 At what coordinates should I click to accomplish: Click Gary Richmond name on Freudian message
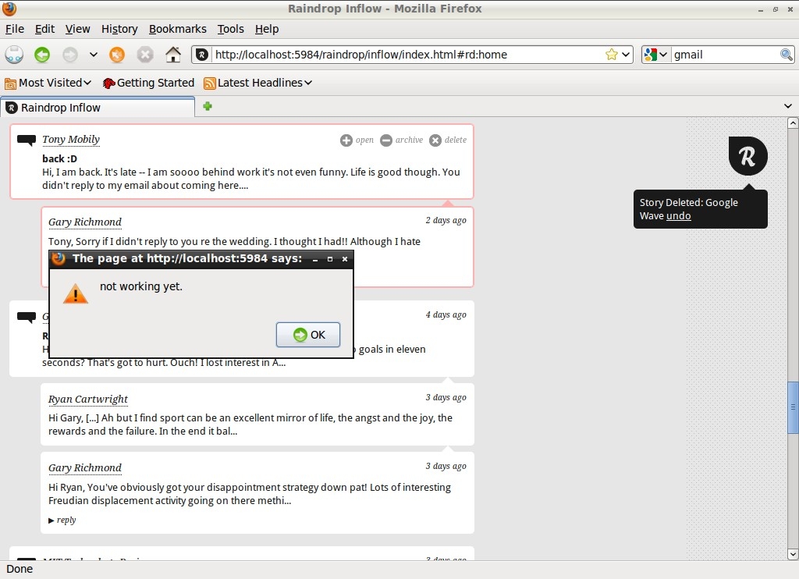[x=85, y=468]
